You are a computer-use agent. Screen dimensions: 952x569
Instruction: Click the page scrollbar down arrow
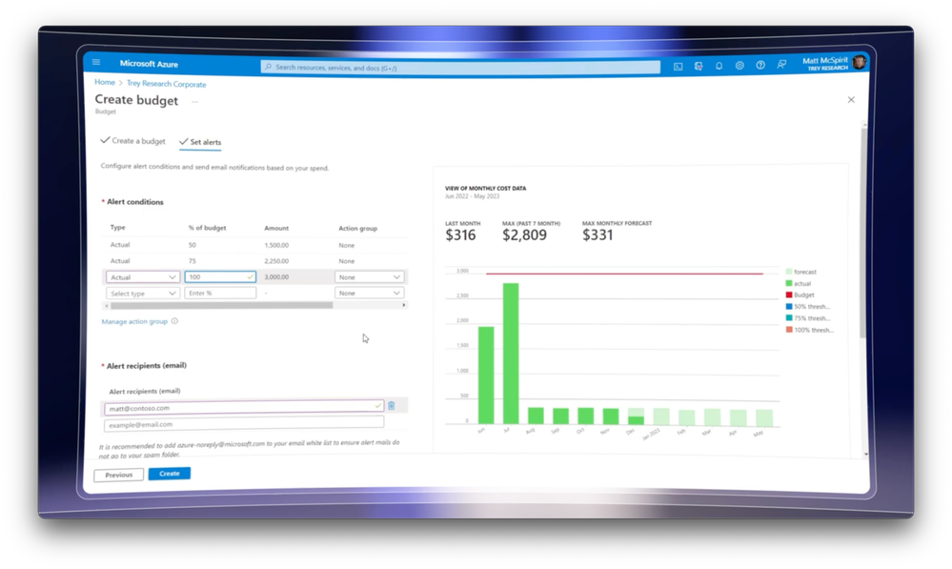click(866, 454)
